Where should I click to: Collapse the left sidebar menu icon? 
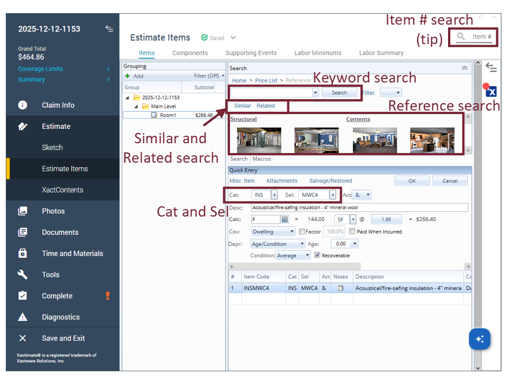[x=109, y=29]
